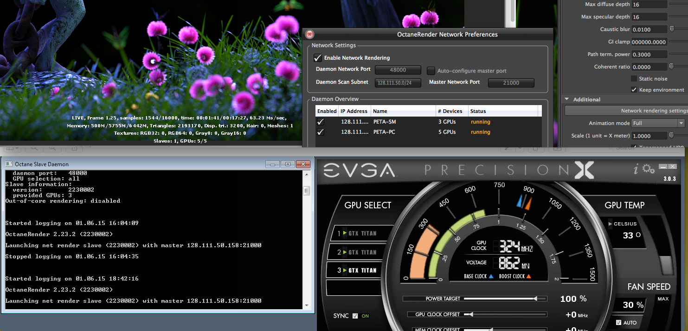Click the 'Slaves: 1, GPUs: 5/5' render stat
This screenshot has height=331, width=688.
180,141
